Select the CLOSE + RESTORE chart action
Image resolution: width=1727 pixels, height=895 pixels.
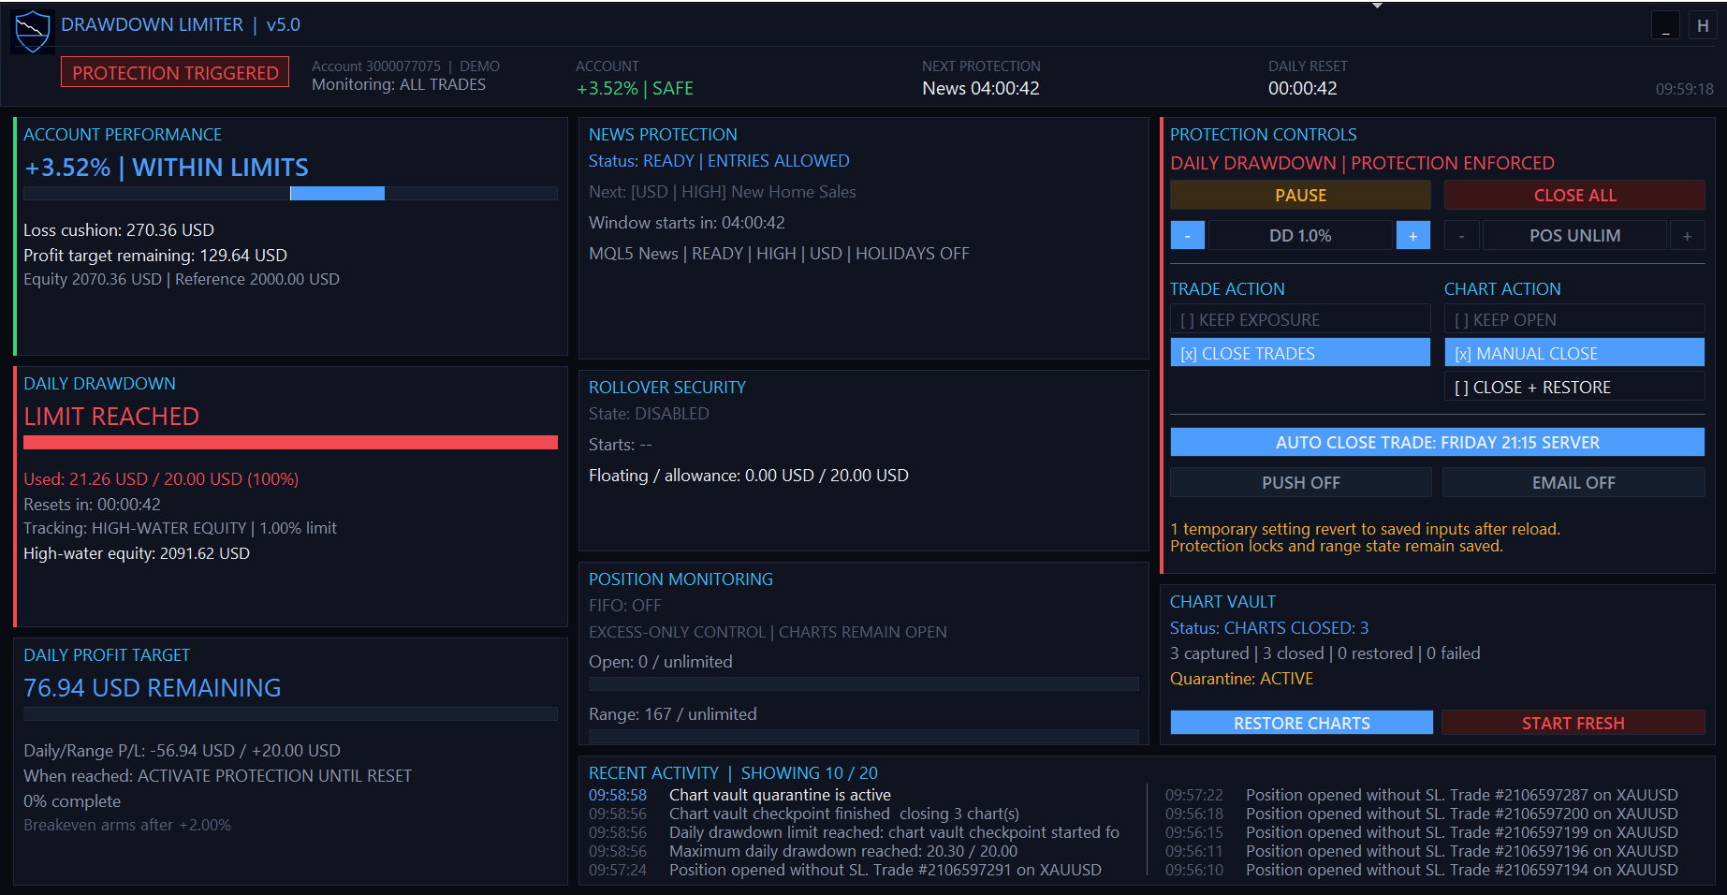coord(1575,388)
